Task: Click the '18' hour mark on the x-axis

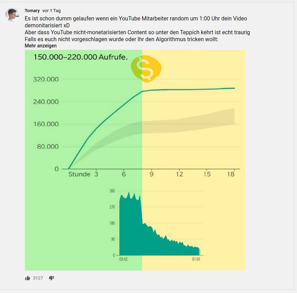Action: (231, 174)
